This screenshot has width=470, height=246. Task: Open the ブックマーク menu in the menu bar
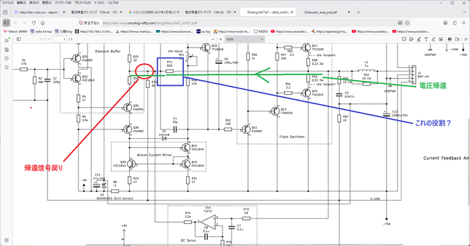tap(63, 3)
